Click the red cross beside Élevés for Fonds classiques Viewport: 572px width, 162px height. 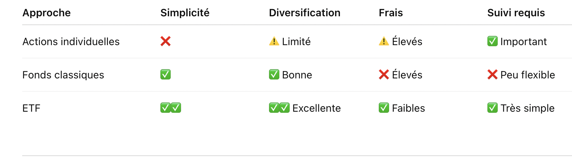coord(384,75)
